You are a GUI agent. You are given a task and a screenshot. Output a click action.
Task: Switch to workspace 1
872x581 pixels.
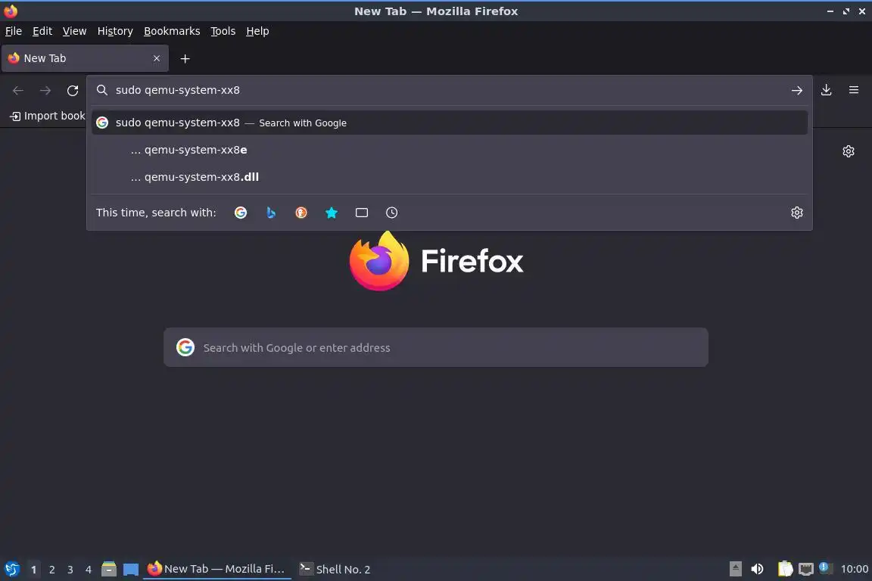pos(34,570)
